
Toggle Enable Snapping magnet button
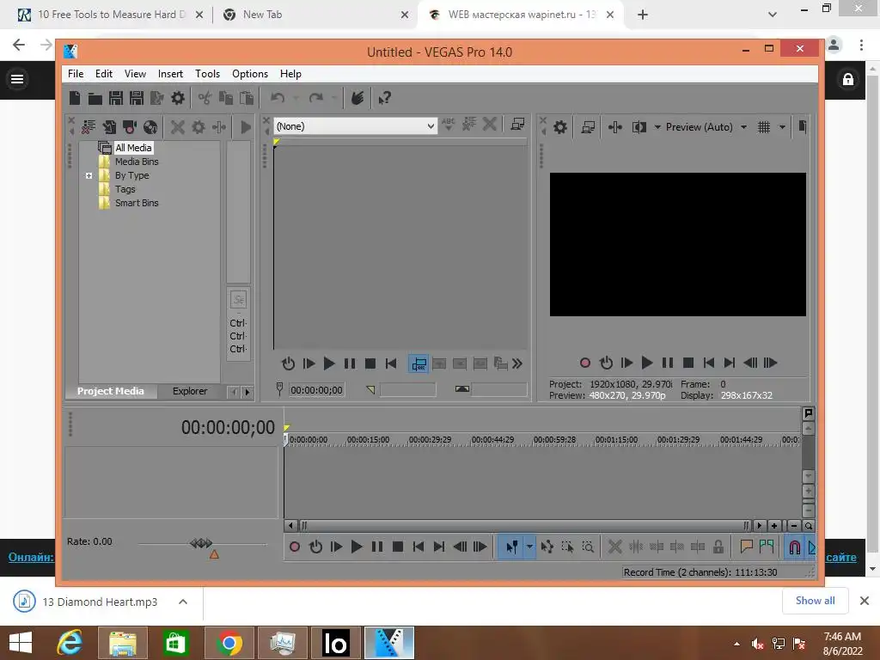795,547
